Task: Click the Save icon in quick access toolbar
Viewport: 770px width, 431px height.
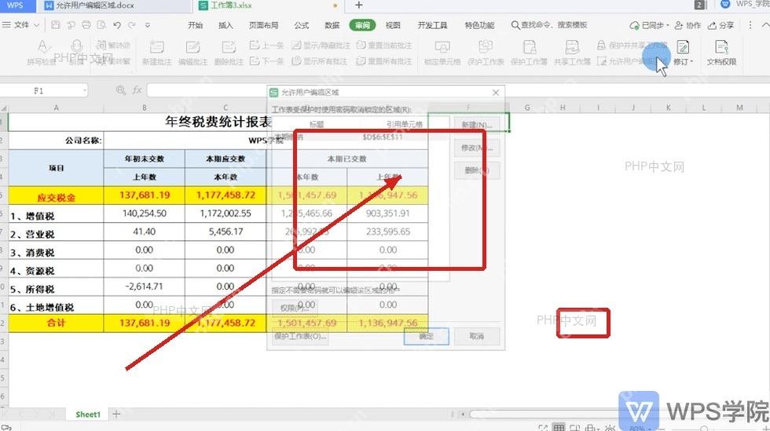Action: [x=56, y=25]
